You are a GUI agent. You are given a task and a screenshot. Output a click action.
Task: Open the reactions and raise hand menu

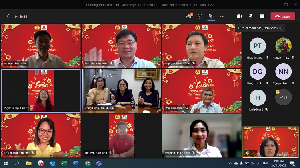211,16
